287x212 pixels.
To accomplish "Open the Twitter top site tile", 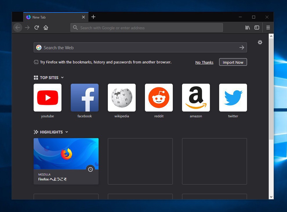I will click(233, 98).
